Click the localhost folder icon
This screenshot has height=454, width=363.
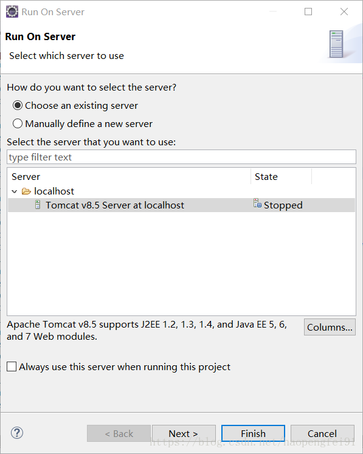click(26, 191)
